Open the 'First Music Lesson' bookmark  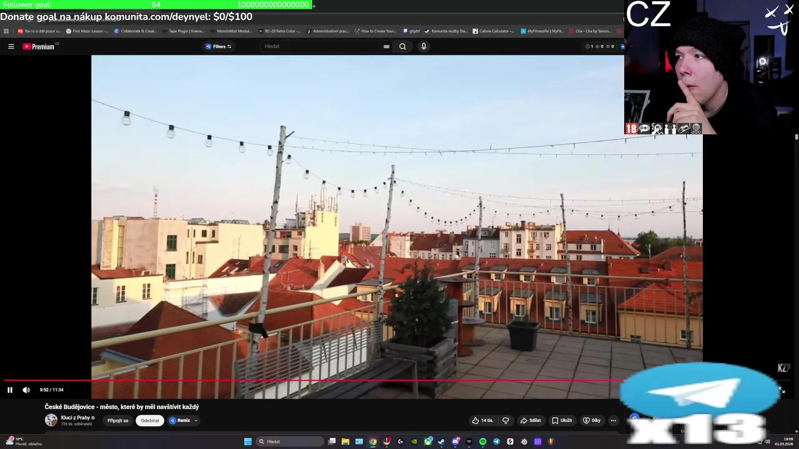(87, 31)
